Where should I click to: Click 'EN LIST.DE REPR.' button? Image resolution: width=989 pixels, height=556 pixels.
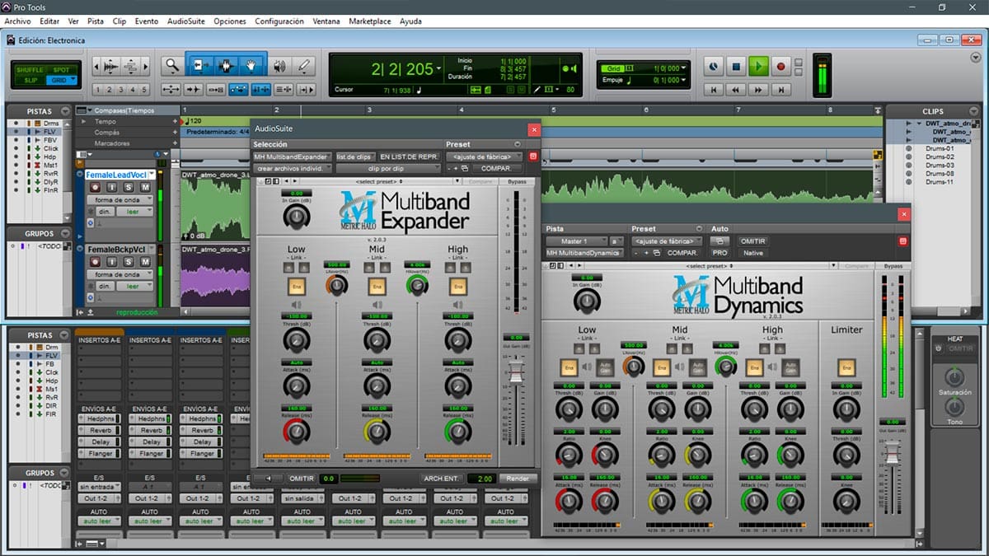pyautogui.click(x=409, y=157)
